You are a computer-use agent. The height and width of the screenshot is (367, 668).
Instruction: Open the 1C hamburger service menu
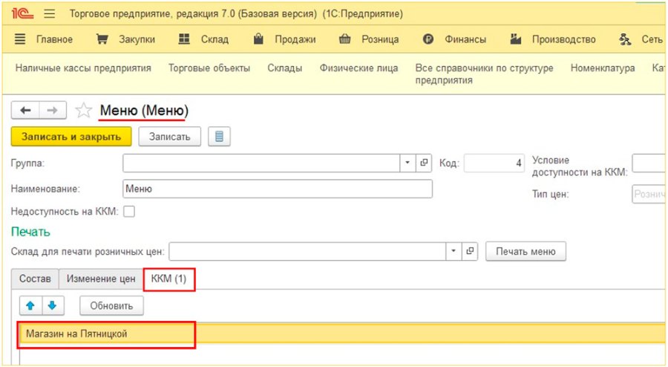[50, 13]
